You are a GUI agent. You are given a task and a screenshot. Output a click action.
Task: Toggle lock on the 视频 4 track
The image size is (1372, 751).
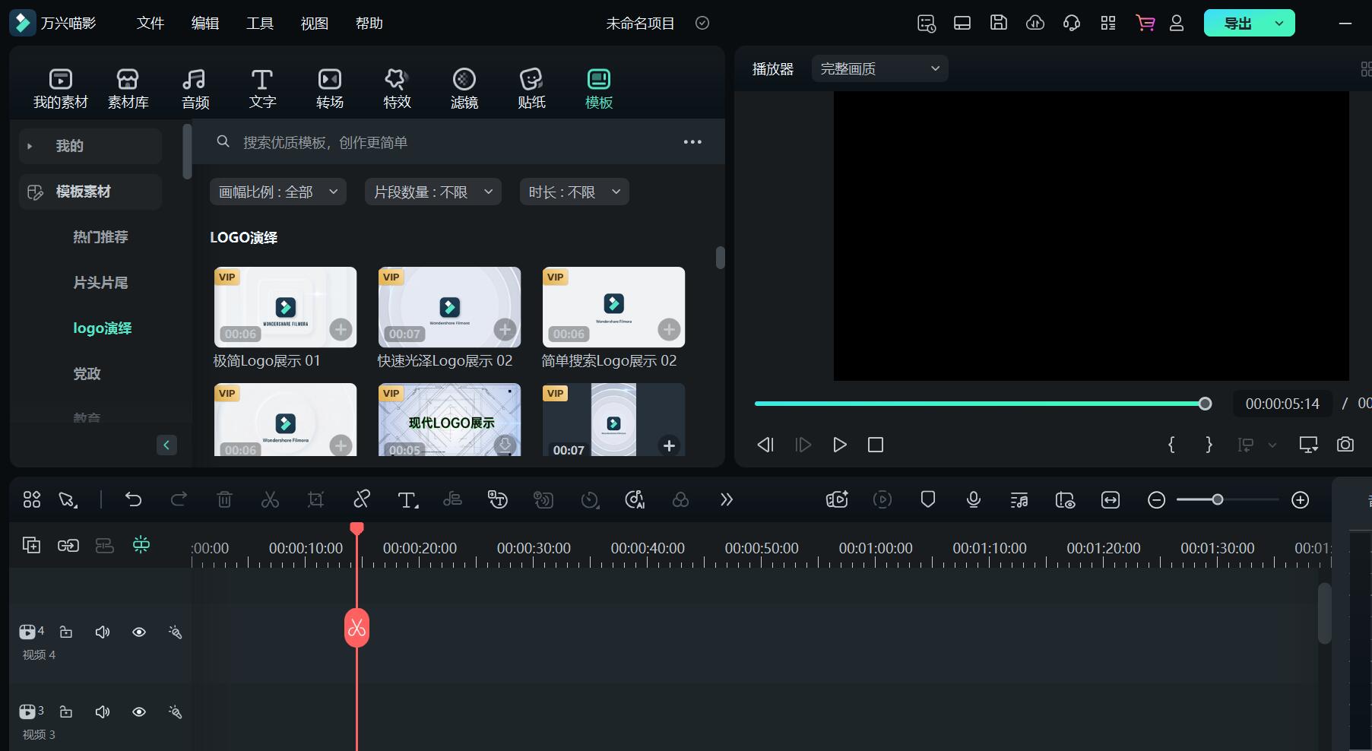pos(66,632)
